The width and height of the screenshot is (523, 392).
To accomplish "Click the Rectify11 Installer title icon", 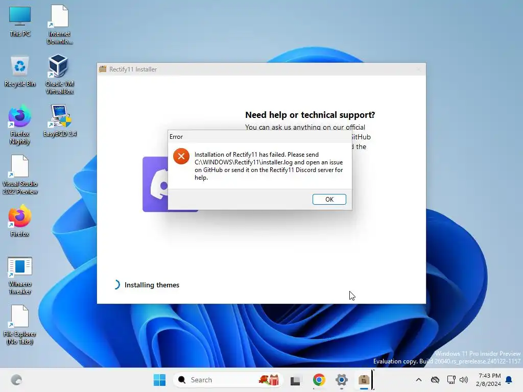I will 103,69.
